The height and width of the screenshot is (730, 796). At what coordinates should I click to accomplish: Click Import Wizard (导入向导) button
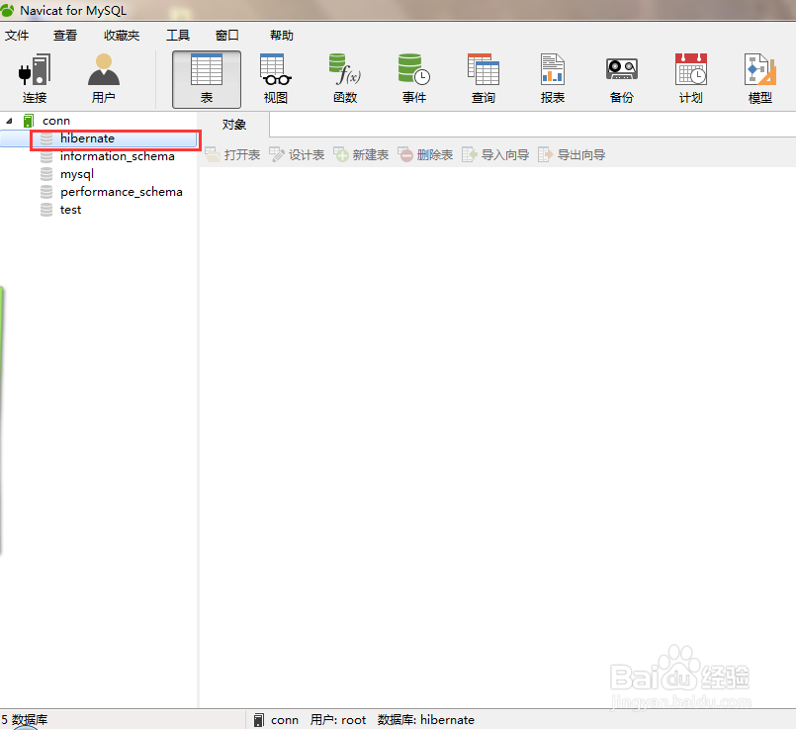(x=495, y=155)
